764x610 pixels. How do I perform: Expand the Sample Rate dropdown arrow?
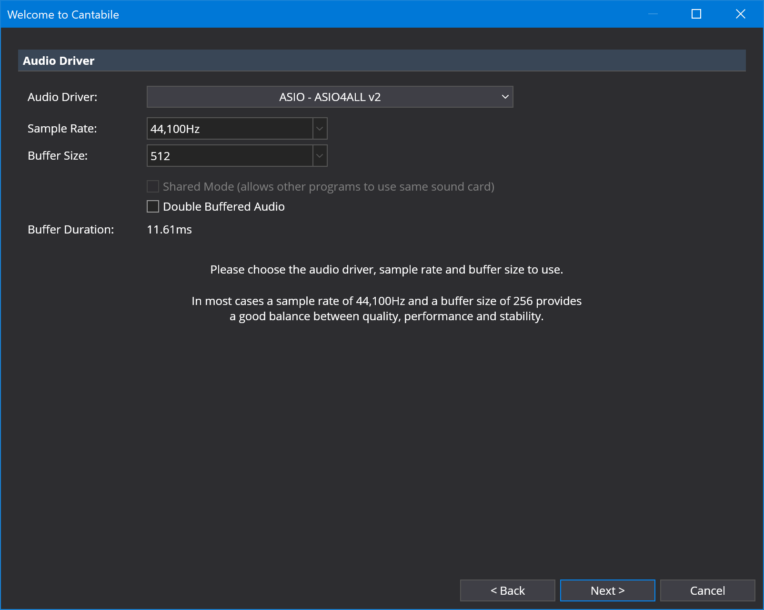coord(320,129)
